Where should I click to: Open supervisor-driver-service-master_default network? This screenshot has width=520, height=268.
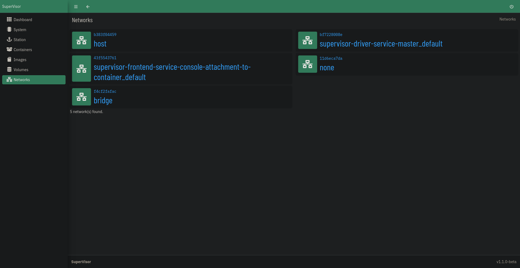click(x=381, y=44)
